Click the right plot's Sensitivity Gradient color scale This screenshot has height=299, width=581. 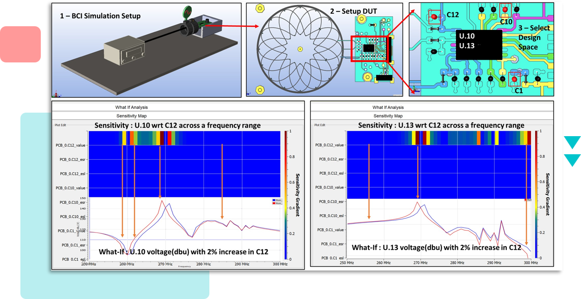537,195
